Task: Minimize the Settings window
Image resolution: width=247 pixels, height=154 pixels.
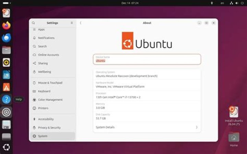Action: point(199,23)
